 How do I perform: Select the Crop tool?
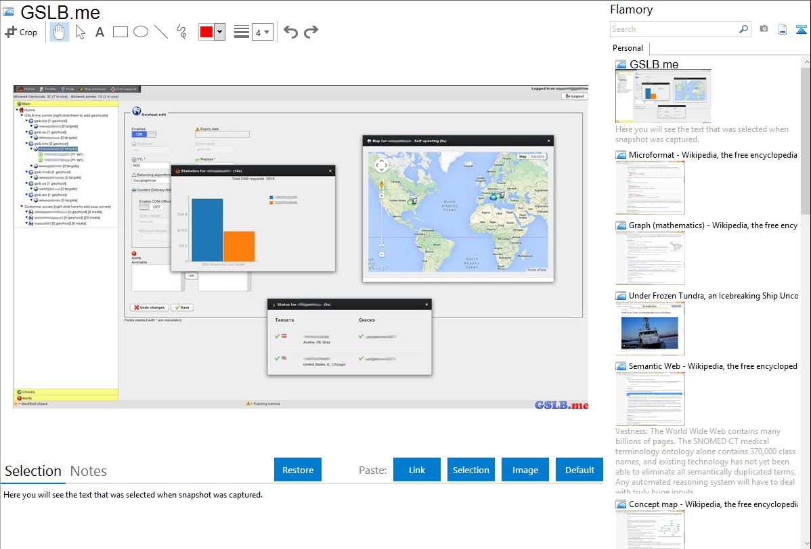21,32
